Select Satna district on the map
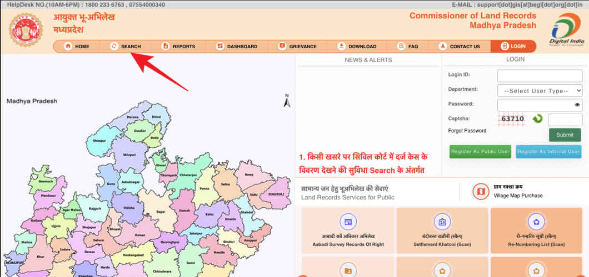Viewport: 589px width, 277px height. tap(225, 184)
